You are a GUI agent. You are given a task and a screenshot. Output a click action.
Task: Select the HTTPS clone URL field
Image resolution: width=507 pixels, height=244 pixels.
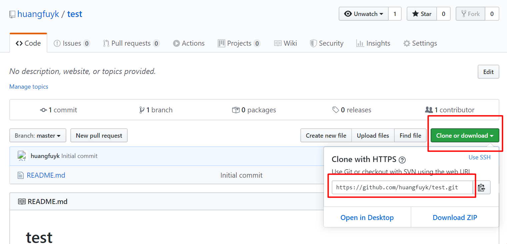click(x=402, y=187)
